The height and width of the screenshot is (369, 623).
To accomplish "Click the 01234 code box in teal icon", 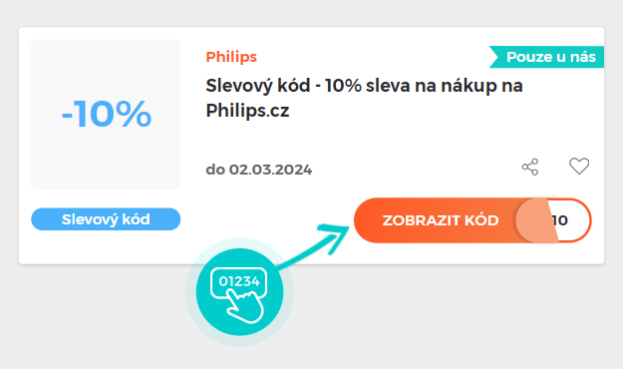I will point(239,281).
